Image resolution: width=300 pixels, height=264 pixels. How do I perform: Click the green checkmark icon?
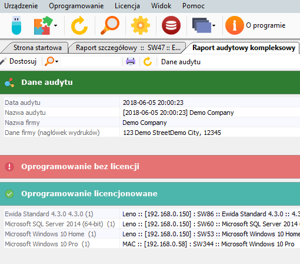tap(9, 194)
